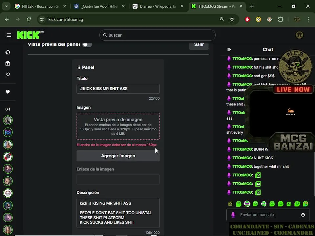This screenshot has height=236, width=315.
Task: Close the TITOxMCG Stream tab
Action: point(241,7)
